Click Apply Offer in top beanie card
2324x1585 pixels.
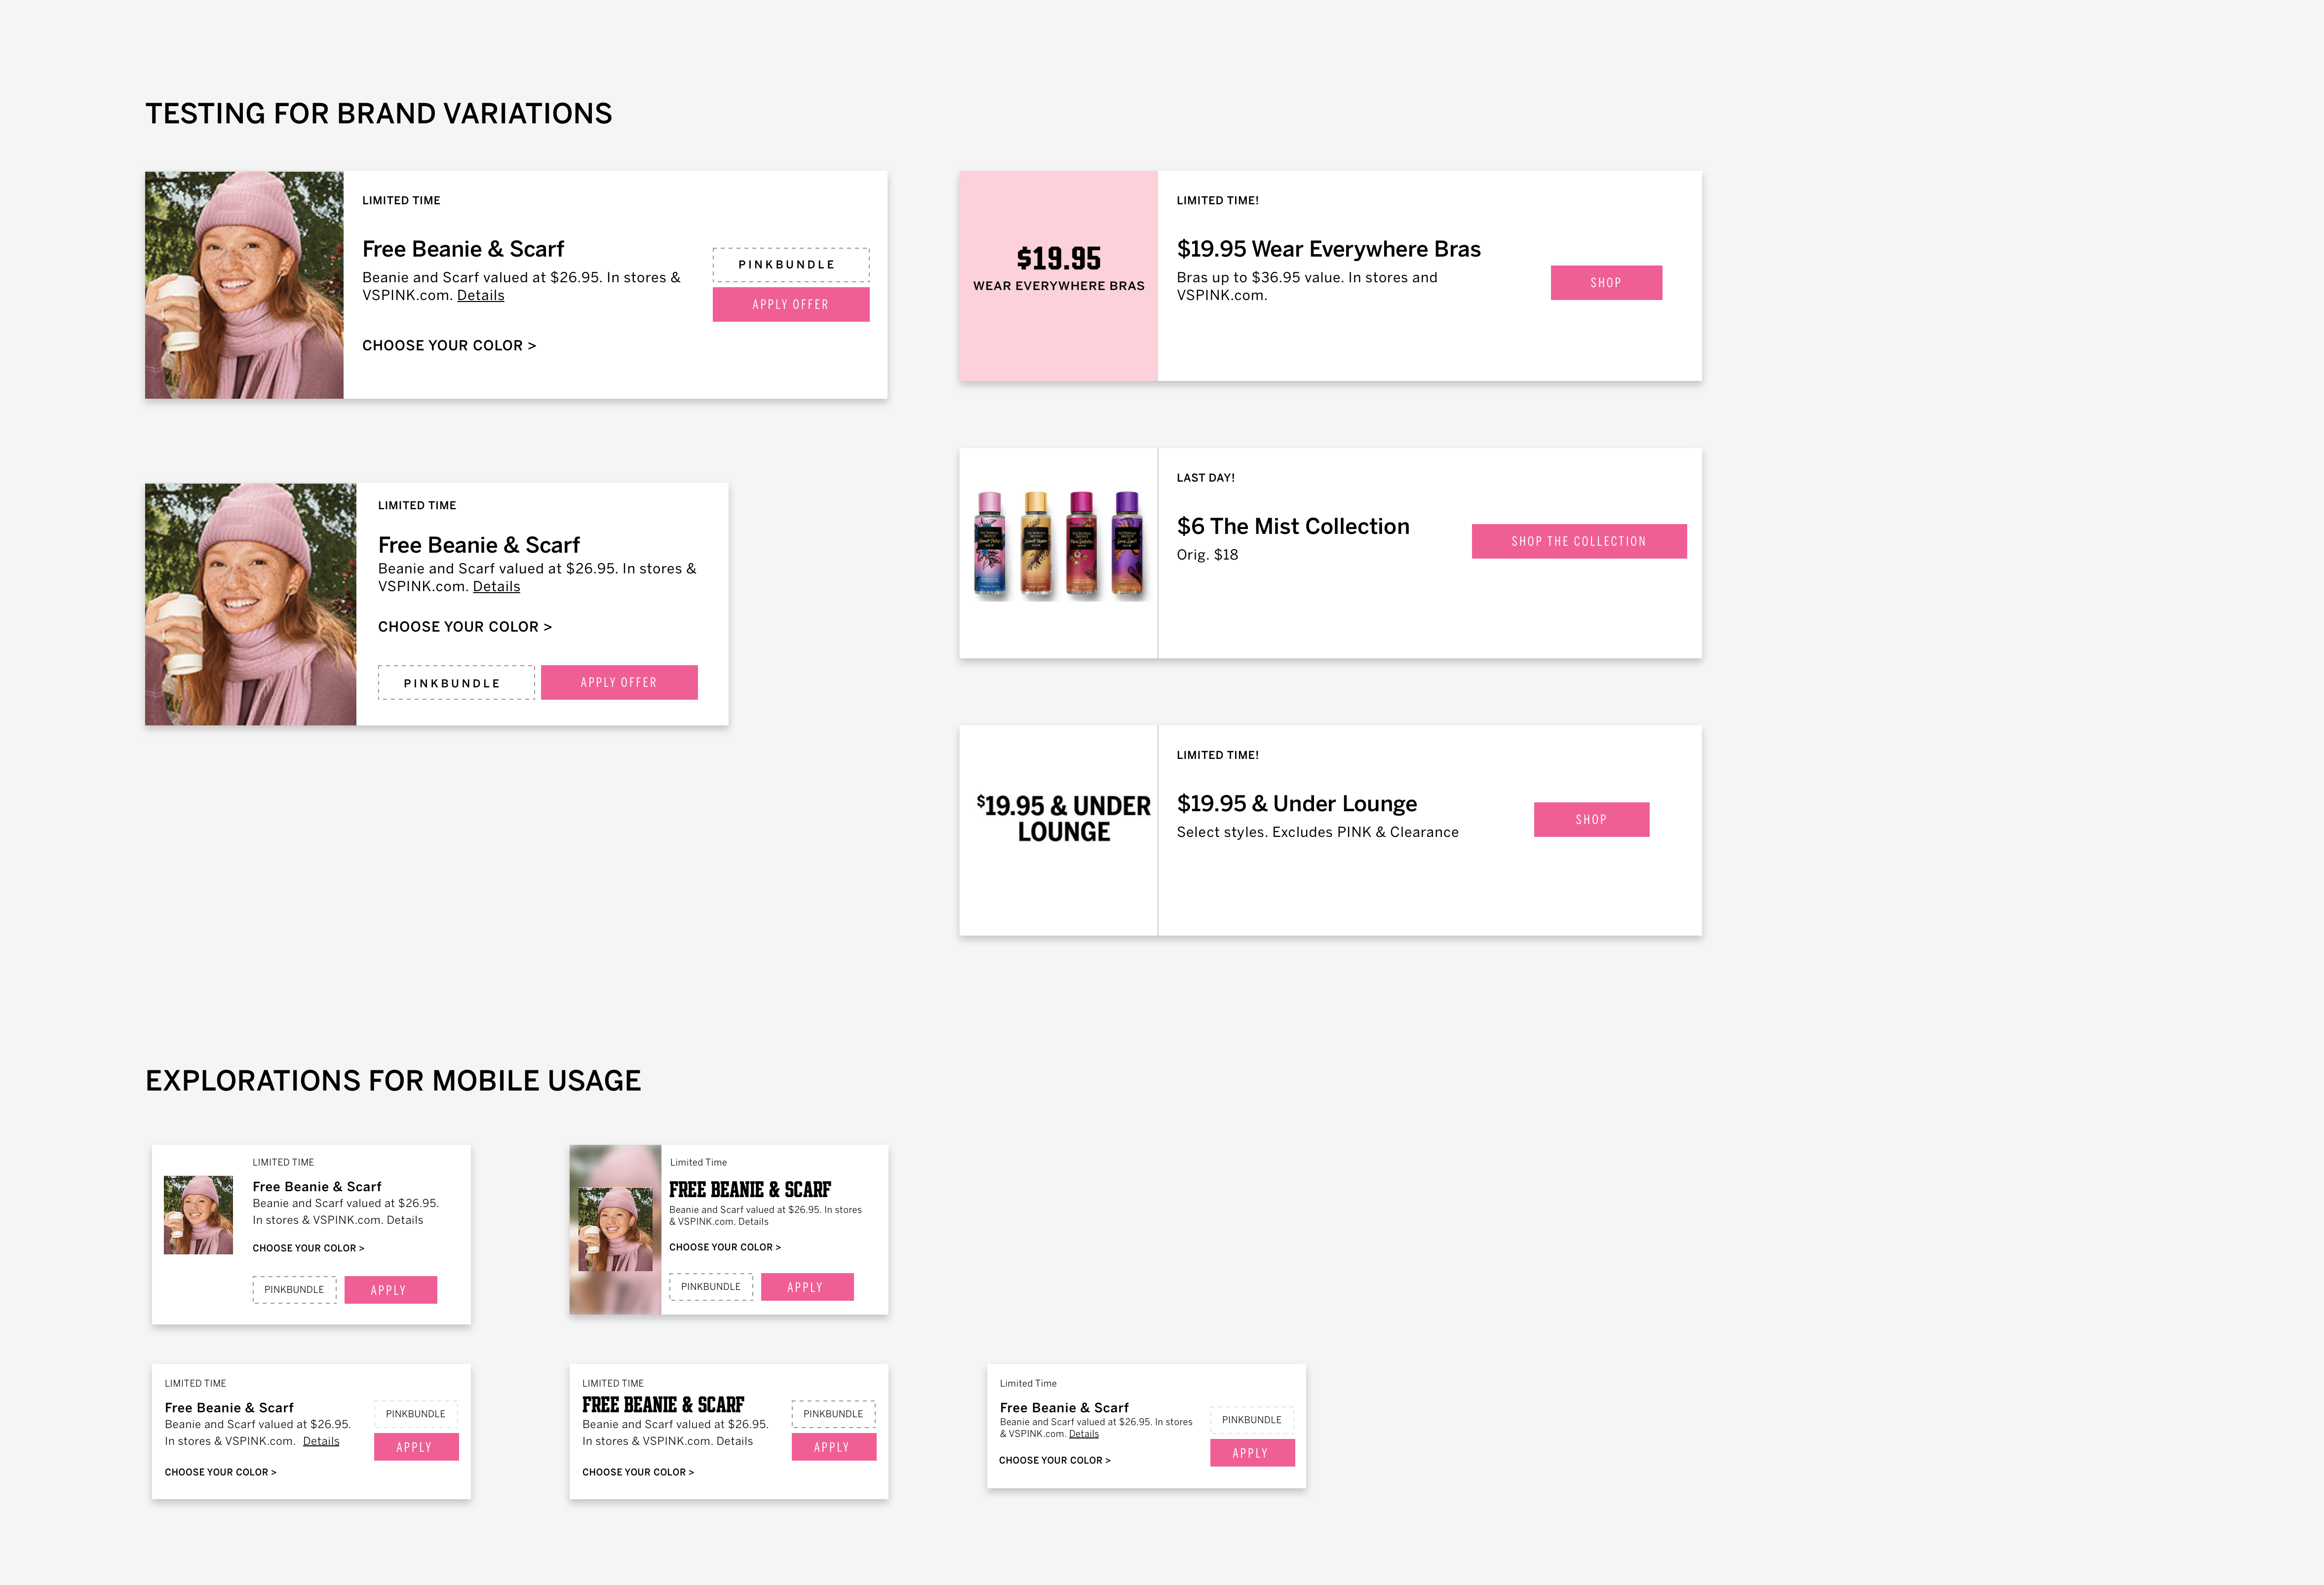790,304
